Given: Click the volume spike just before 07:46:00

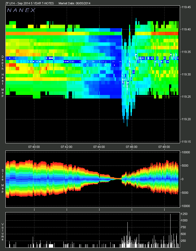Looking at the screenshot, I should pos(128,235).
